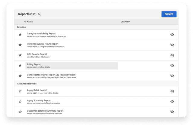Unfavorite the Caregiver Availability Report star
This screenshot has height=127, width=193.
(x=20, y=35)
